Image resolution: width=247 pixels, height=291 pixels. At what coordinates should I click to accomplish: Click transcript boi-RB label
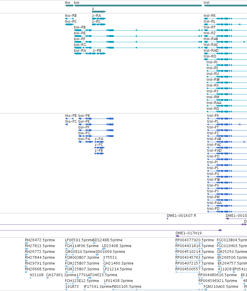80,27
